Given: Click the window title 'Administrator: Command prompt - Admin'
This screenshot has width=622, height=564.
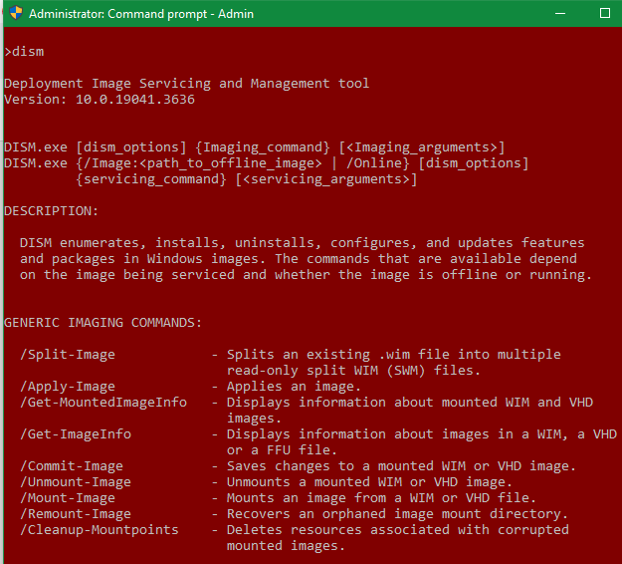Looking at the screenshot, I should point(141,14).
